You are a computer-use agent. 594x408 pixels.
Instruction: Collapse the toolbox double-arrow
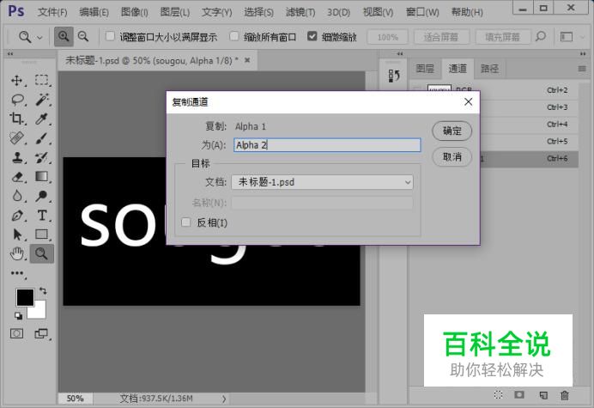[10, 54]
